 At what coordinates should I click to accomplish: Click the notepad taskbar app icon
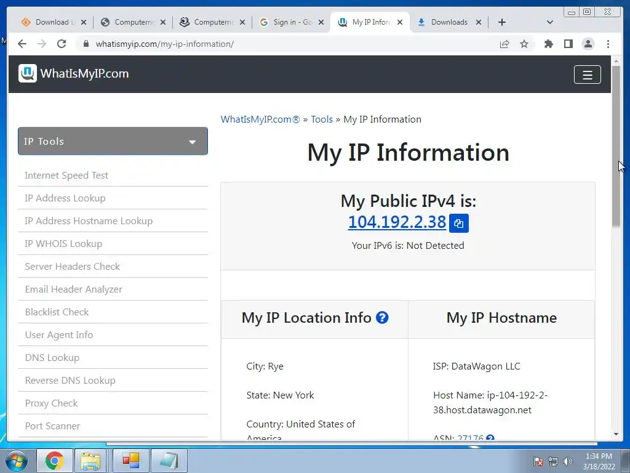[x=169, y=461]
